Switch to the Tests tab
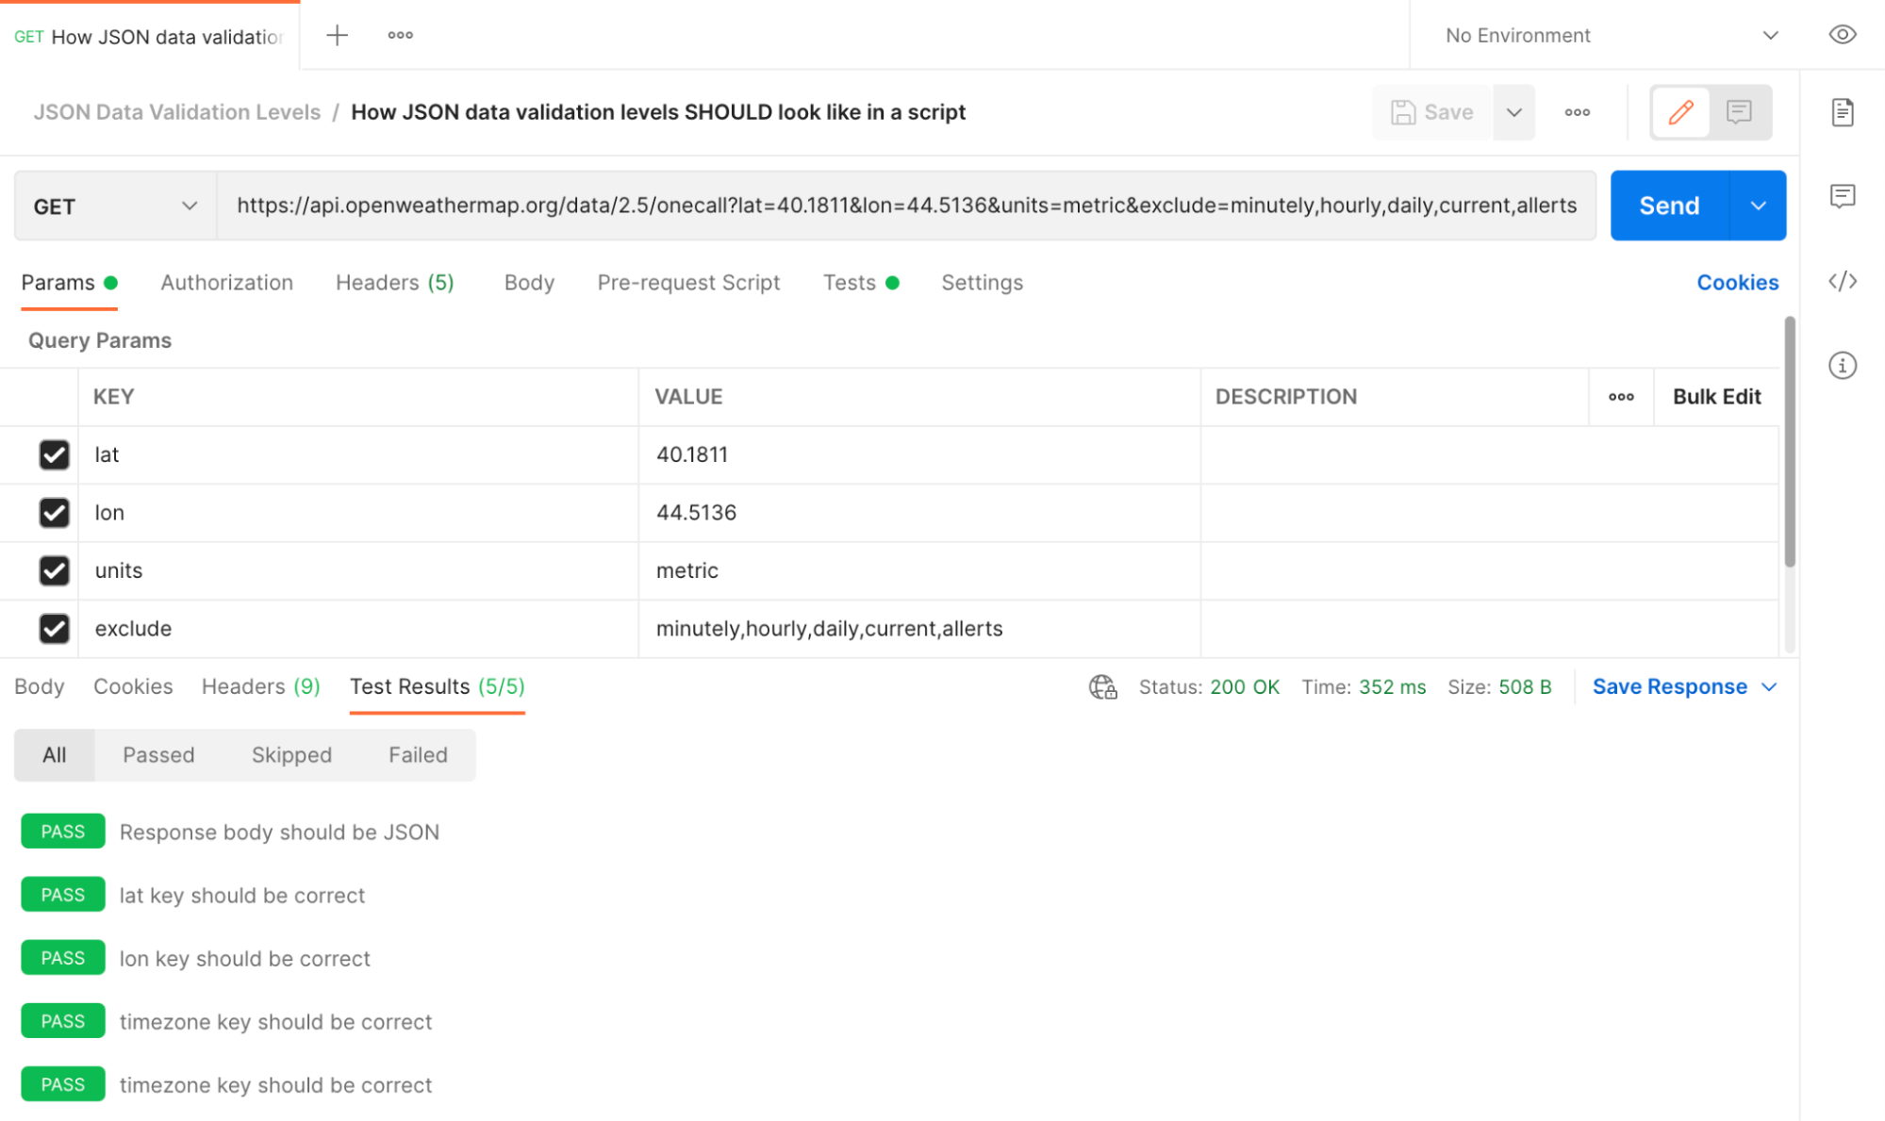The width and height of the screenshot is (1885, 1121). (x=860, y=283)
